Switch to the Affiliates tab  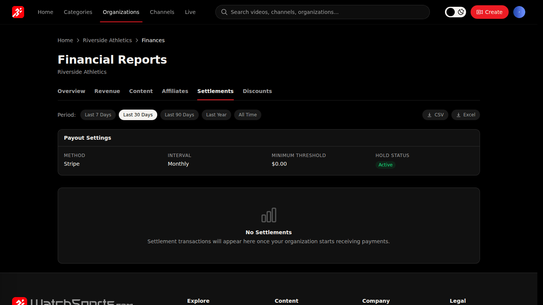(175, 91)
